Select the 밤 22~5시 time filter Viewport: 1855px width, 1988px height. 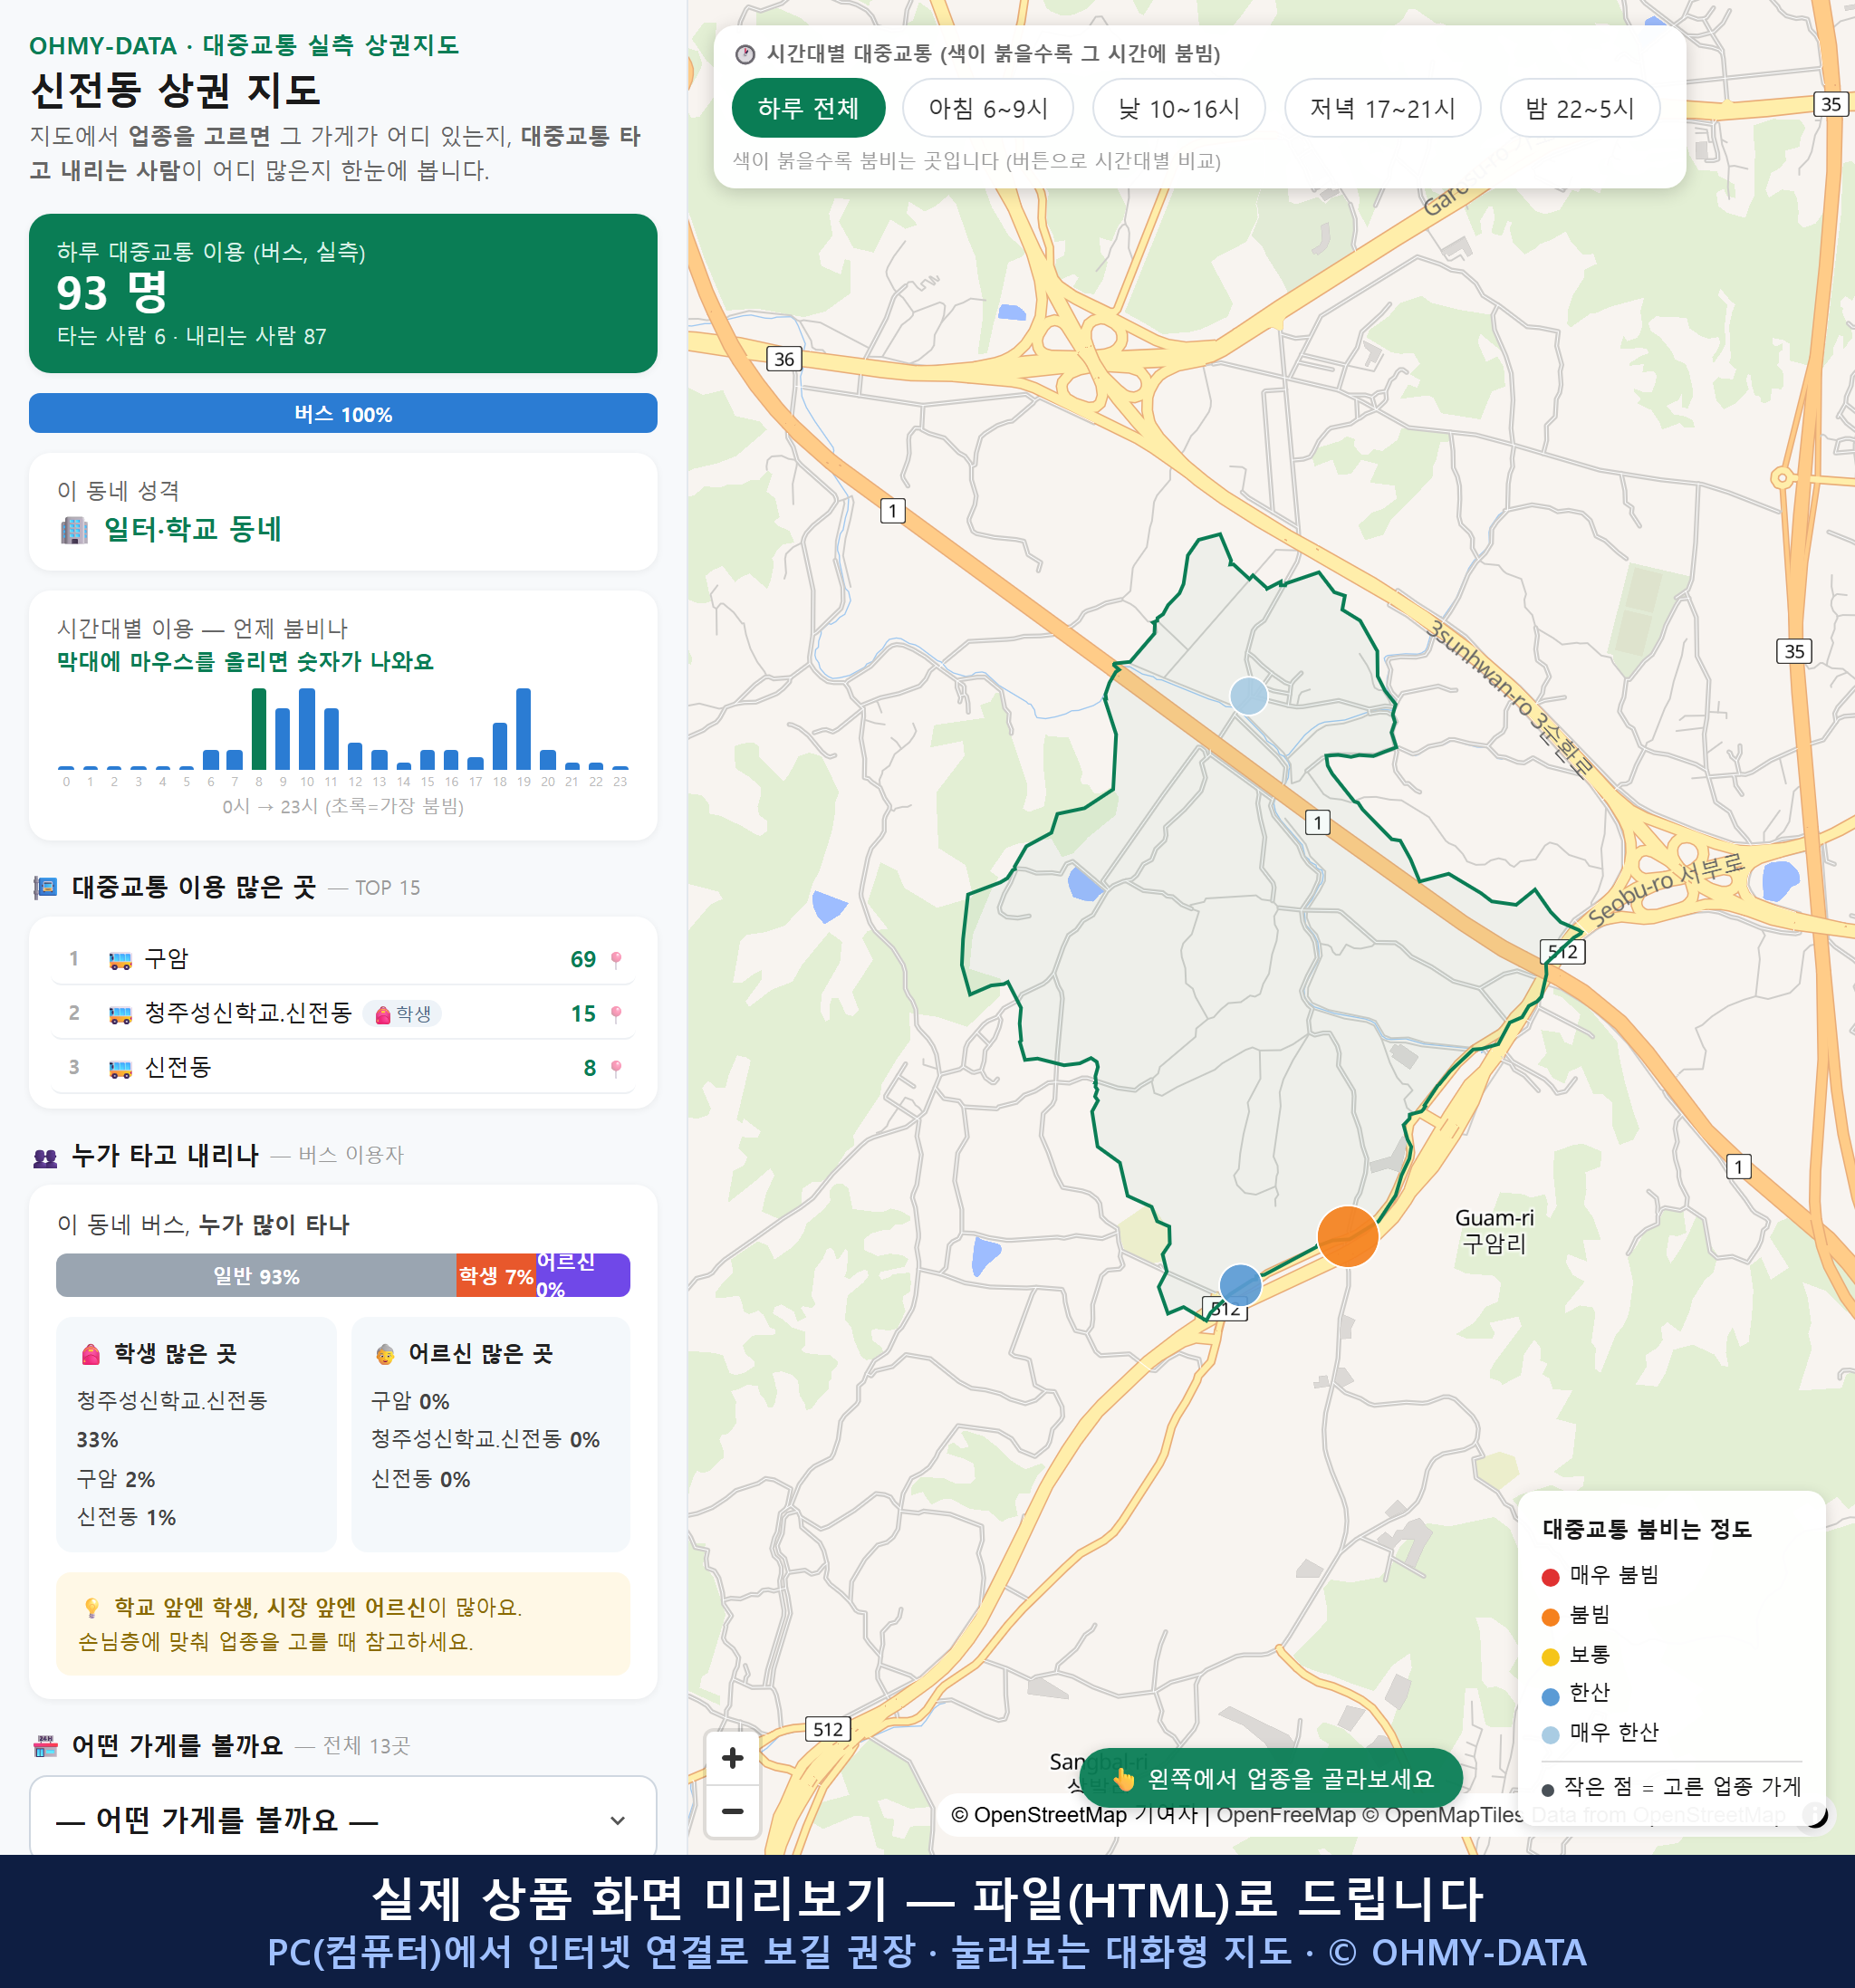[x=1579, y=108]
